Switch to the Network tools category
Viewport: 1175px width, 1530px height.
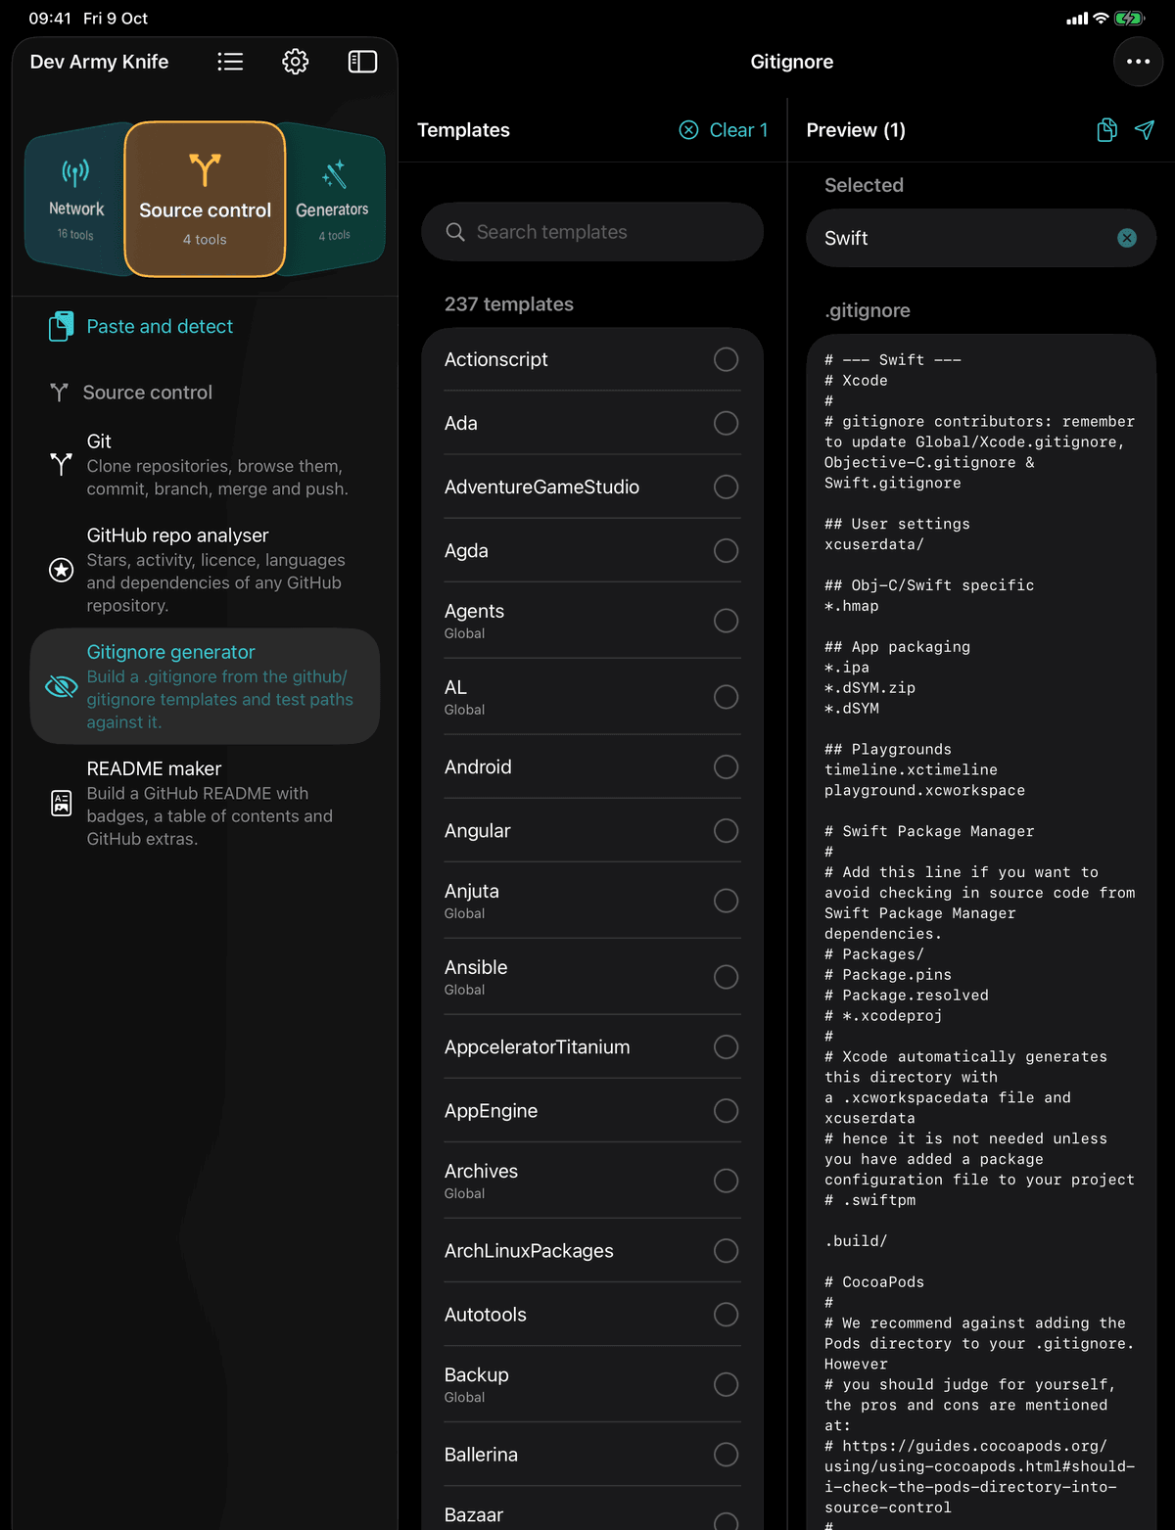(x=74, y=200)
